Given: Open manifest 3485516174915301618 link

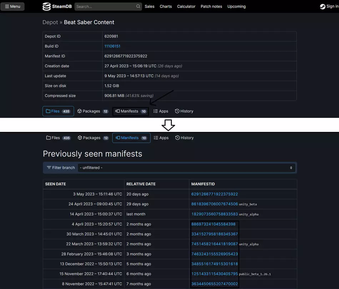Looking at the screenshot, I should click(214, 264).
